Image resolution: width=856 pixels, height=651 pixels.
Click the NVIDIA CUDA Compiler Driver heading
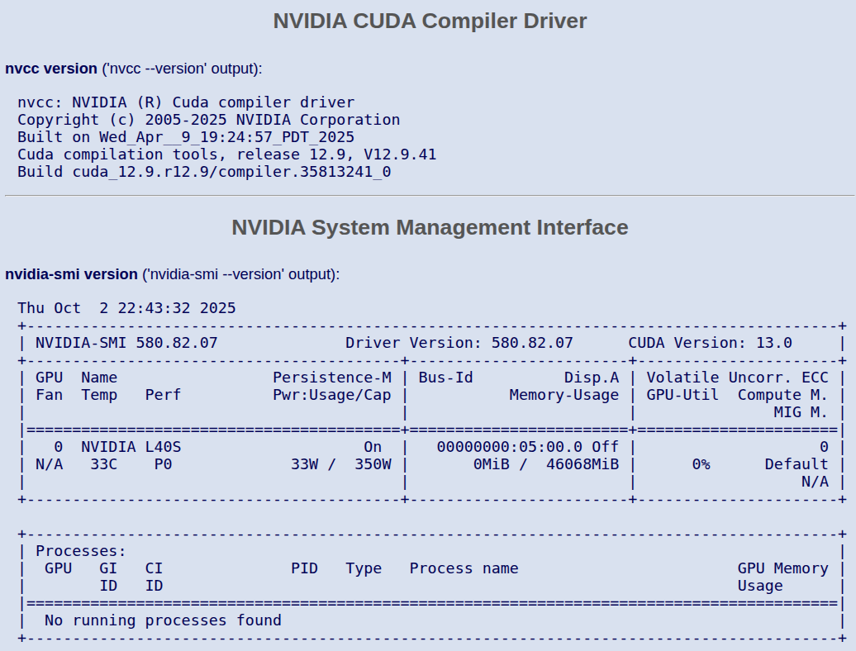tap(430, 21)
